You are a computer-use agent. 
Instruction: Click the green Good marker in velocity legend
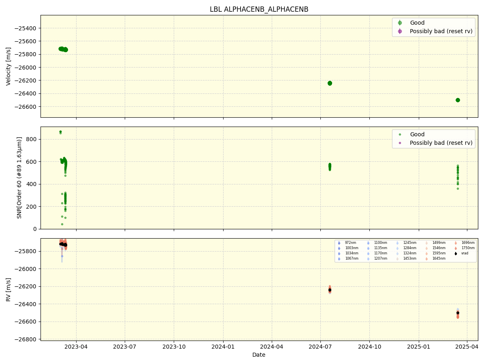400,23
